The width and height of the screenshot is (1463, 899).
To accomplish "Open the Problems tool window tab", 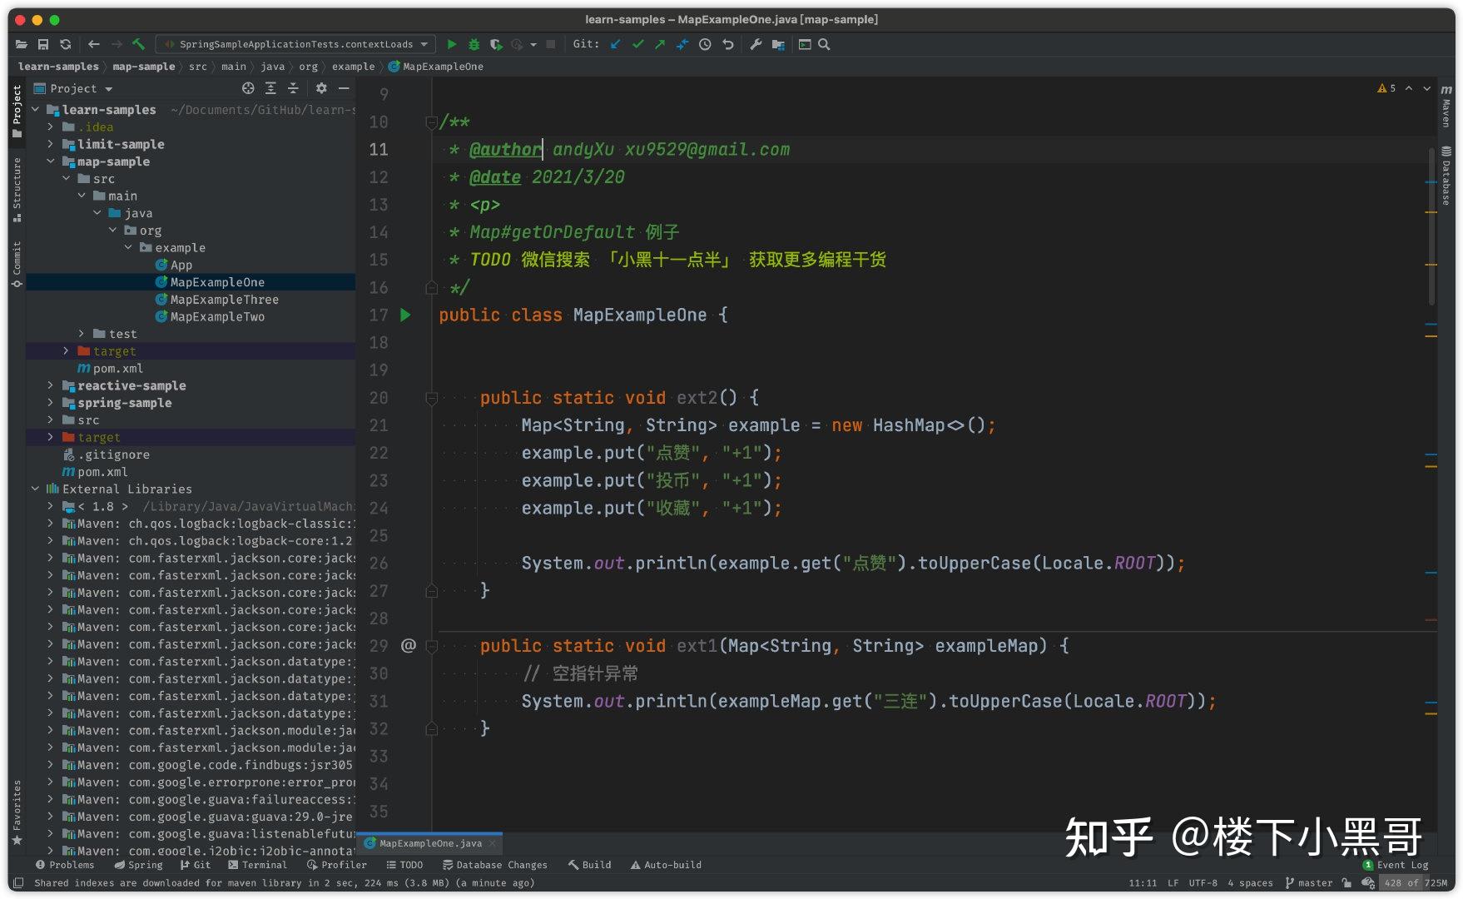I will pyautogui.click(x=65, y=865).
